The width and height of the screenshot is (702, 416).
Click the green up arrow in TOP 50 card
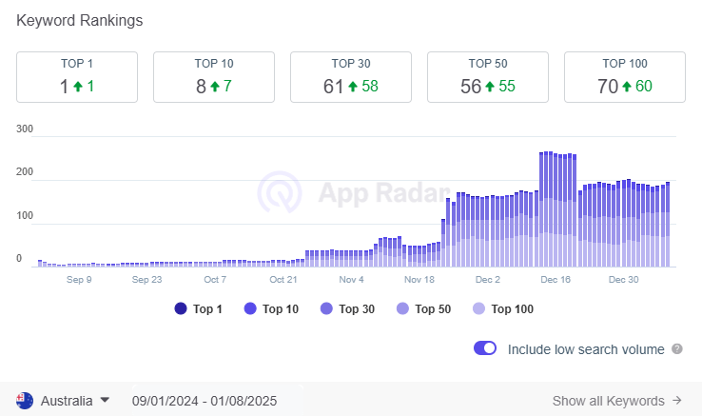point(490,86)
